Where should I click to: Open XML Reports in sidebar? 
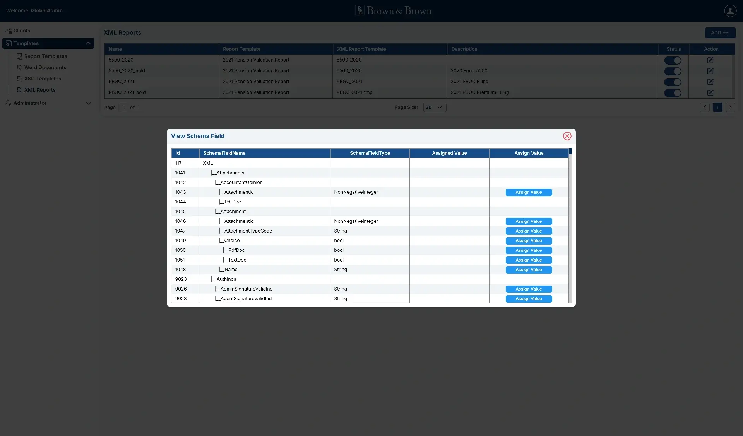[x=40, y=90]
